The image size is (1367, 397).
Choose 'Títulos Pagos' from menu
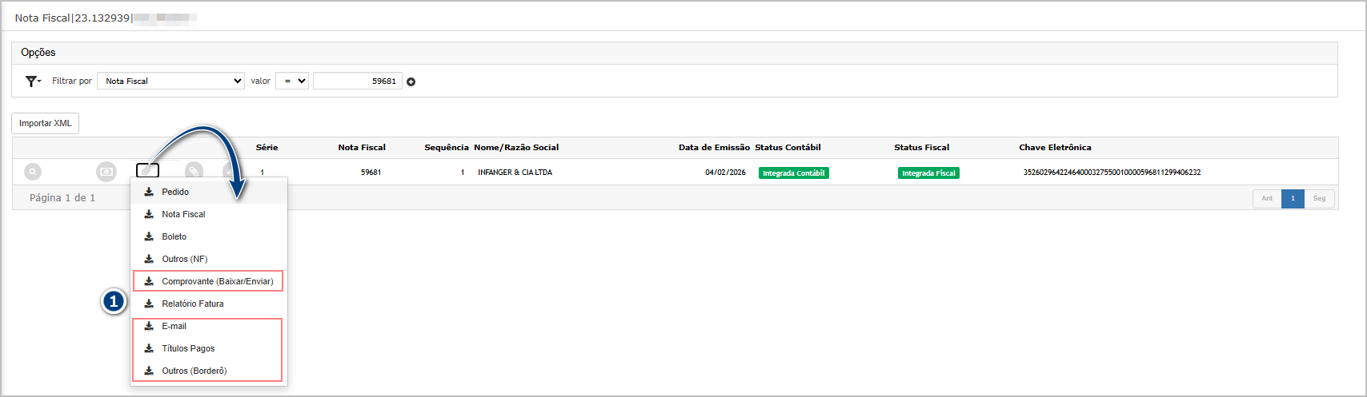point(188,348)
